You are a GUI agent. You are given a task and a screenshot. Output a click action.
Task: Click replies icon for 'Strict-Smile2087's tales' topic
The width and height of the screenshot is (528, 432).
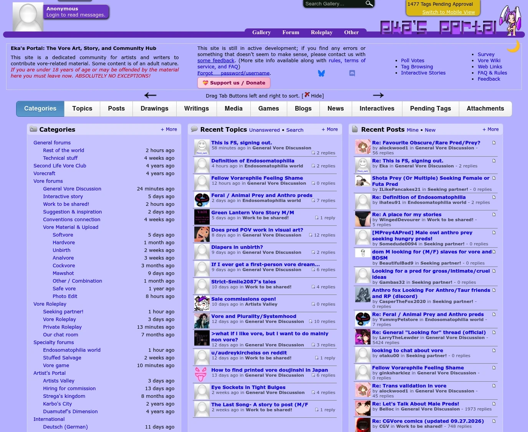tap(313, 287)
